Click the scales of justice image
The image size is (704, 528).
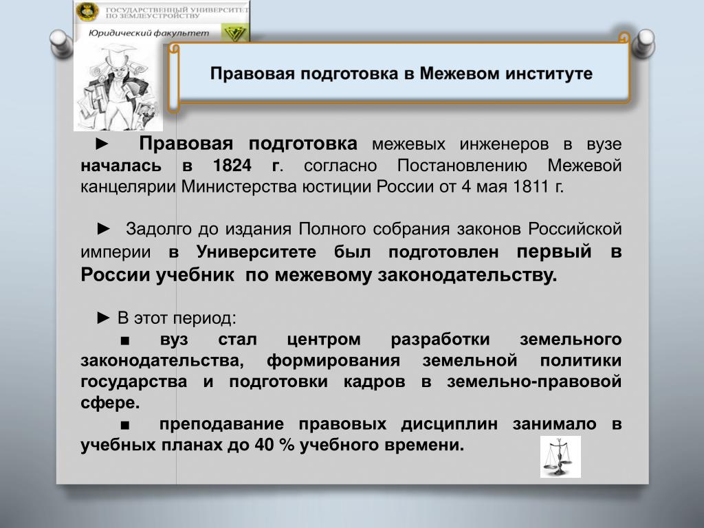[x=560, y=456]
